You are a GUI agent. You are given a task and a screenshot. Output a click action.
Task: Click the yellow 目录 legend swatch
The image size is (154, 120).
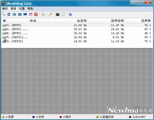click(x=3, y=117)
